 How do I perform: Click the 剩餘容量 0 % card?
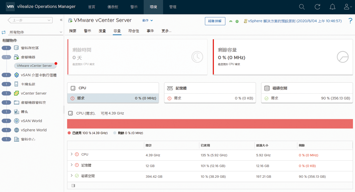pyautogui.click(x=283, y=57)
